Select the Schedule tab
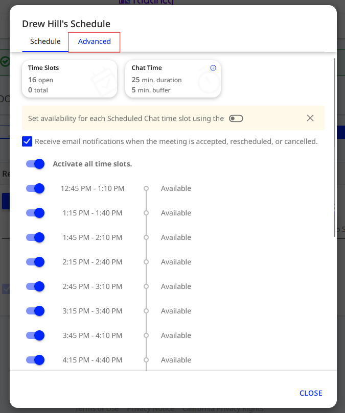Viewport: 345px width, 413px height. pos(45,42)
